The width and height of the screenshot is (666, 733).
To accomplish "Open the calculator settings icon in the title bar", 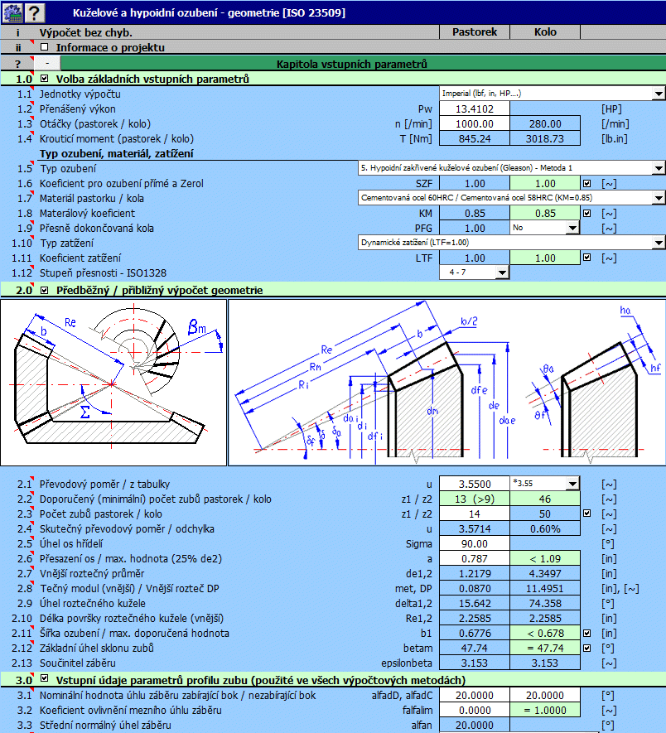I will (x=12, y=12).
